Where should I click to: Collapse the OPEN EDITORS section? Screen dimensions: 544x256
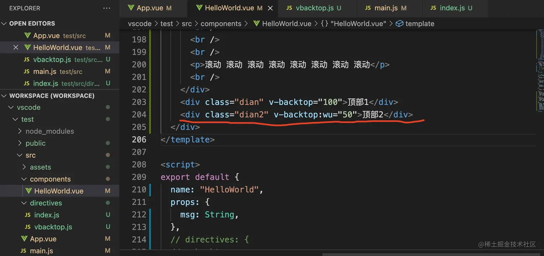4,23
